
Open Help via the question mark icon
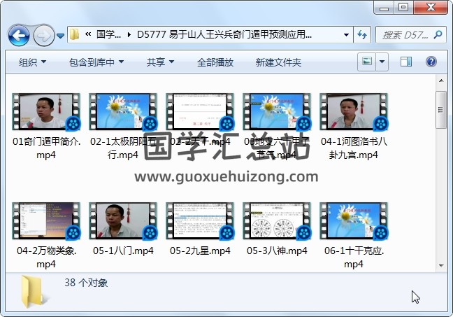[x=431, y=62]
